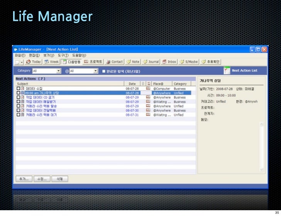Check the 09:00 am 가나무역 상담 checkbox

point(18,93)
